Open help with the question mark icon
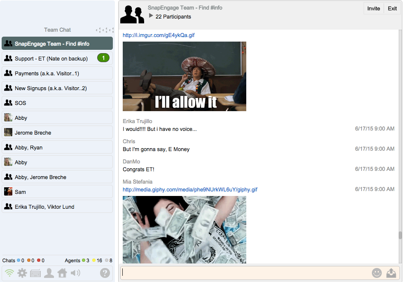Image resolution: width=404 pixels, height=282 pixels. tap(105, 273)
